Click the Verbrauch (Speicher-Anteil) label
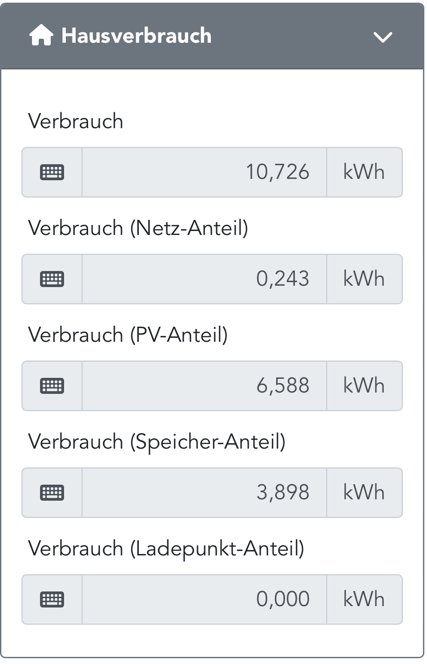The width and height of the screenshot is (427, 664). [x=157, y=442]
